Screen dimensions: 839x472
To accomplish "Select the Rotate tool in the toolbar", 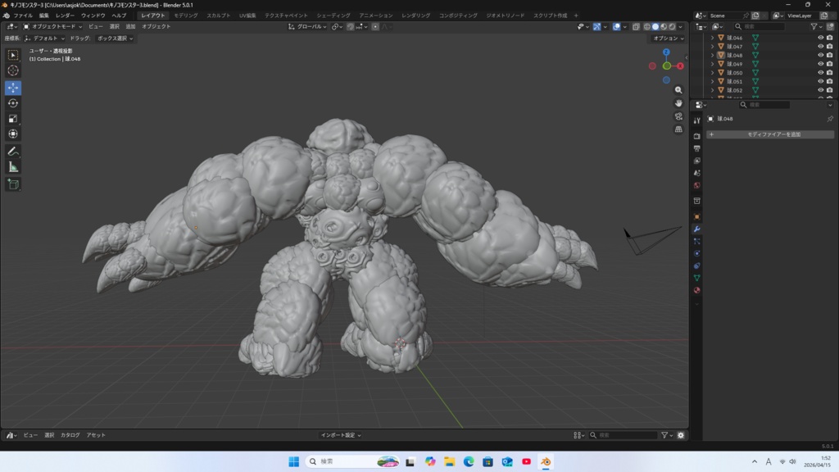I will [x=13, y=103].
